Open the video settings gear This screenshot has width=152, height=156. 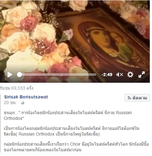click(130, 75)
